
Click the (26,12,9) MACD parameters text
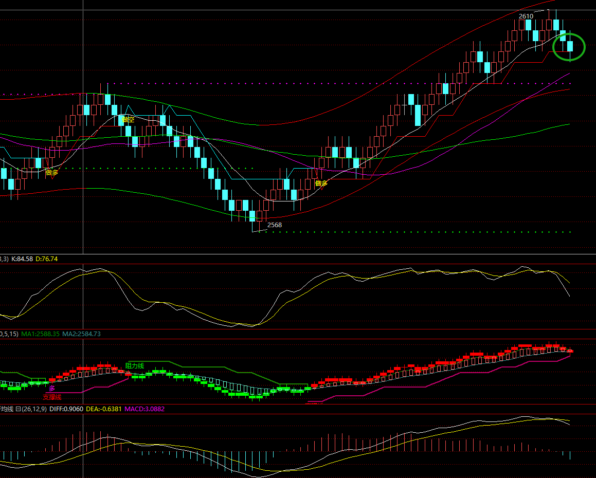pos(34,409)
